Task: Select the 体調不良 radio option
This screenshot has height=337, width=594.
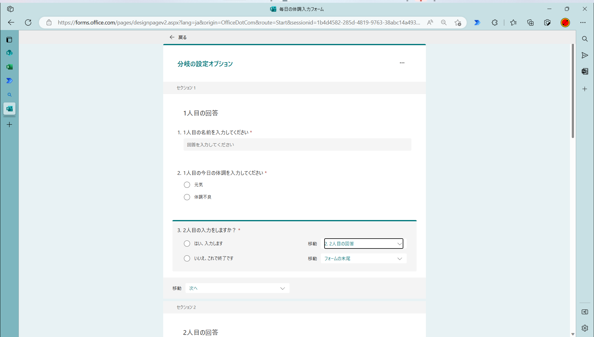Action: [x=187, y=197]
